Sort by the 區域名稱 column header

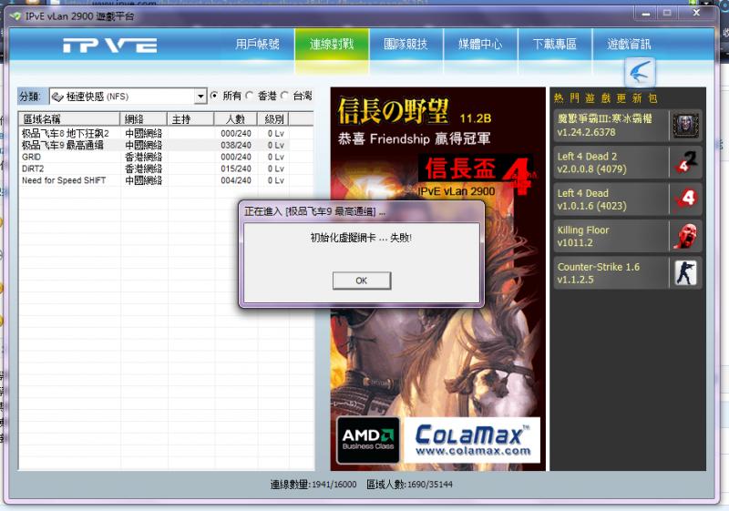[69, 119]
